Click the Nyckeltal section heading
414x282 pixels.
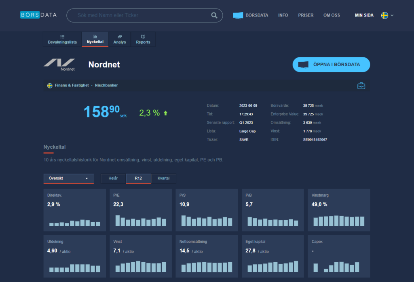(x=55, y=147)
